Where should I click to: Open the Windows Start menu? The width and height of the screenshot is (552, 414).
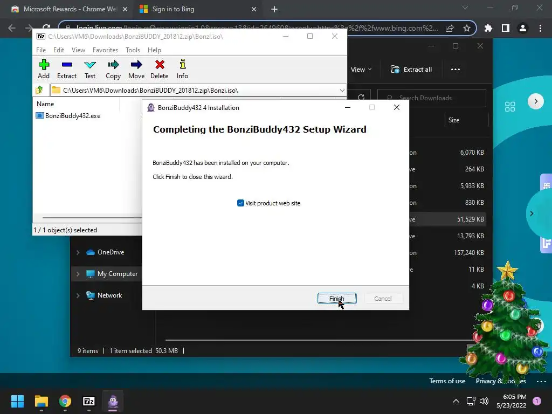17,401
